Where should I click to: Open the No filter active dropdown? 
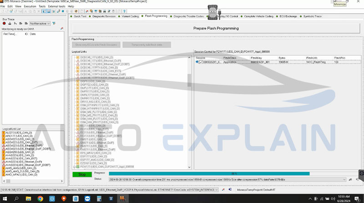pyautogui.click(x=40, y=24)
